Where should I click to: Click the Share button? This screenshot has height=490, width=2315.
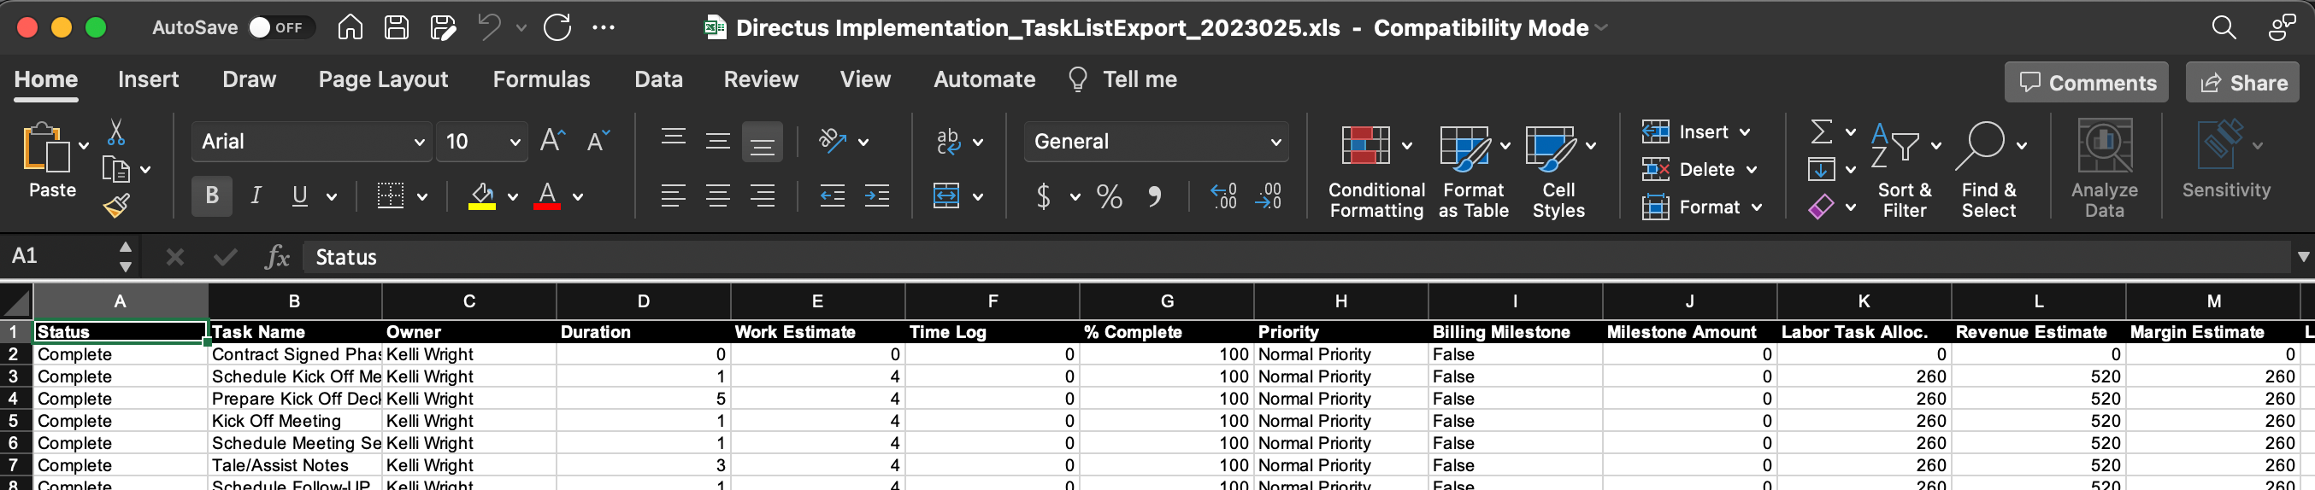(x=2242, y=83)
